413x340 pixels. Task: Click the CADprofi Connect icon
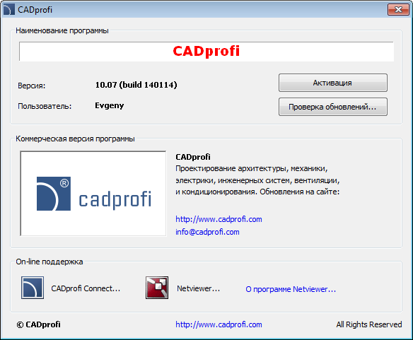point(33,288)
